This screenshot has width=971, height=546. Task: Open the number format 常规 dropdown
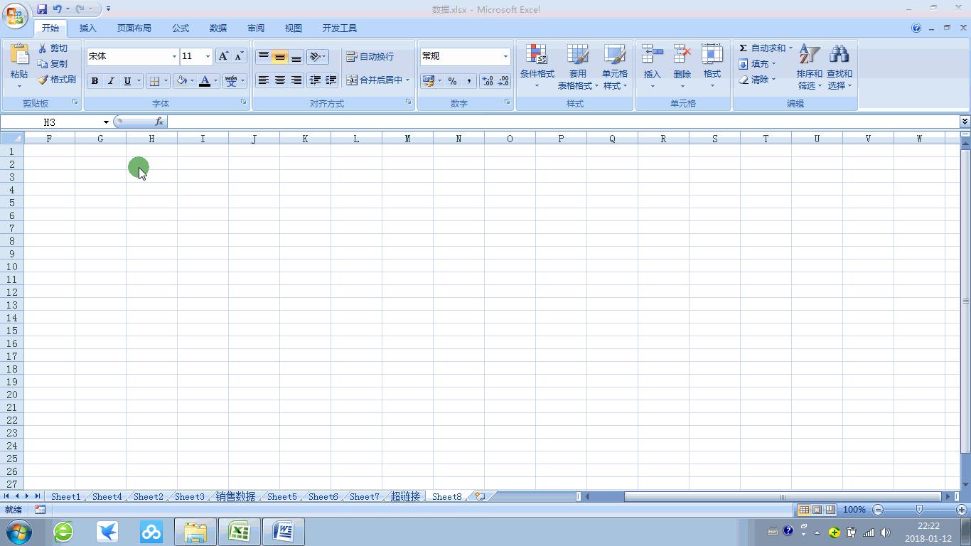(x=505, y=56)
